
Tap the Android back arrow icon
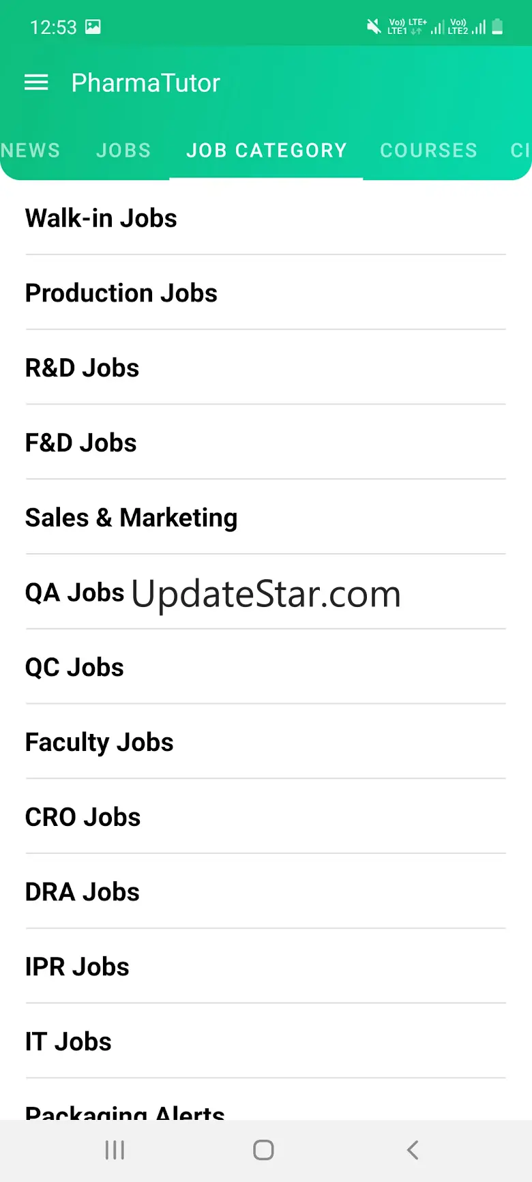coord(413,1150)
